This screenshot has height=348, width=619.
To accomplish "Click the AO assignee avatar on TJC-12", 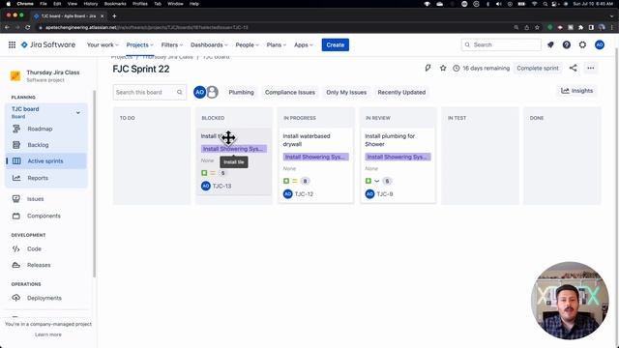I will coord(288,194).
